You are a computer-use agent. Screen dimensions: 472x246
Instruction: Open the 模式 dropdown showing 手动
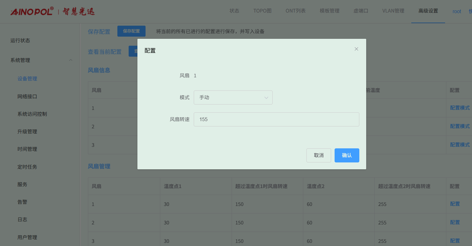tap(233, 97)
